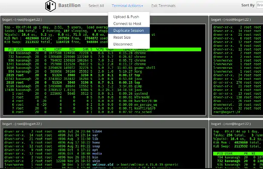Click the systemd process row
263x169 pixels.
pos(76,93)
